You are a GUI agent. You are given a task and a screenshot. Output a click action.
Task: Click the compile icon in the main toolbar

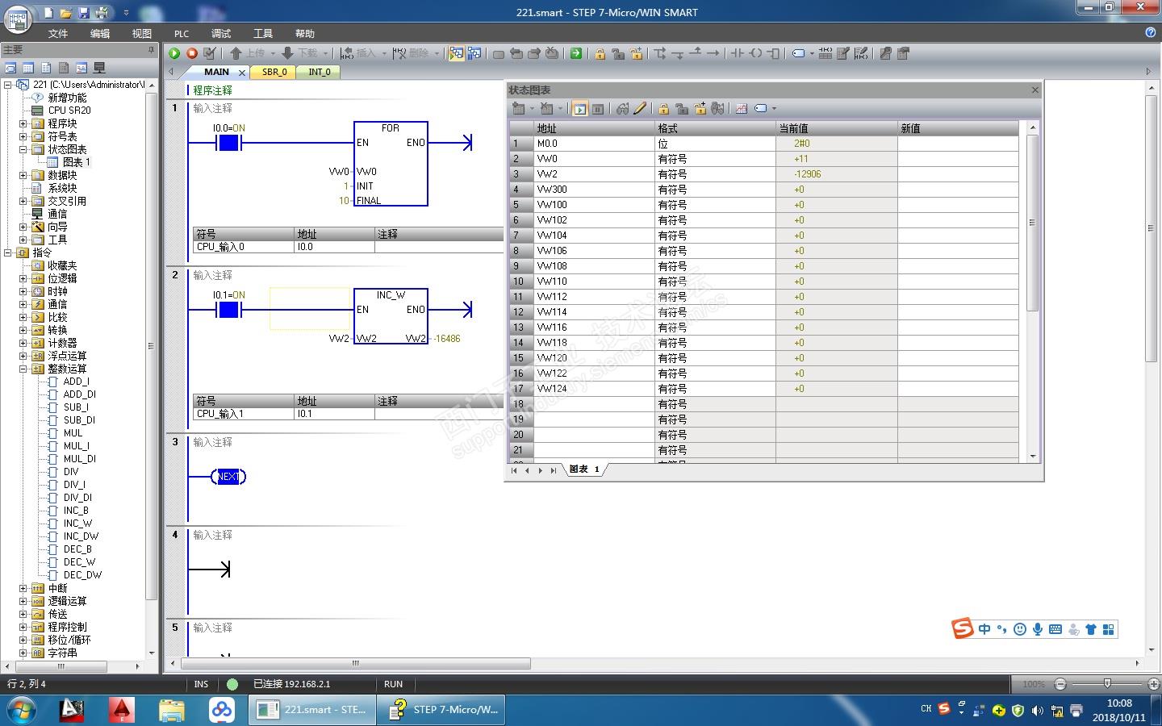(210, 53)
